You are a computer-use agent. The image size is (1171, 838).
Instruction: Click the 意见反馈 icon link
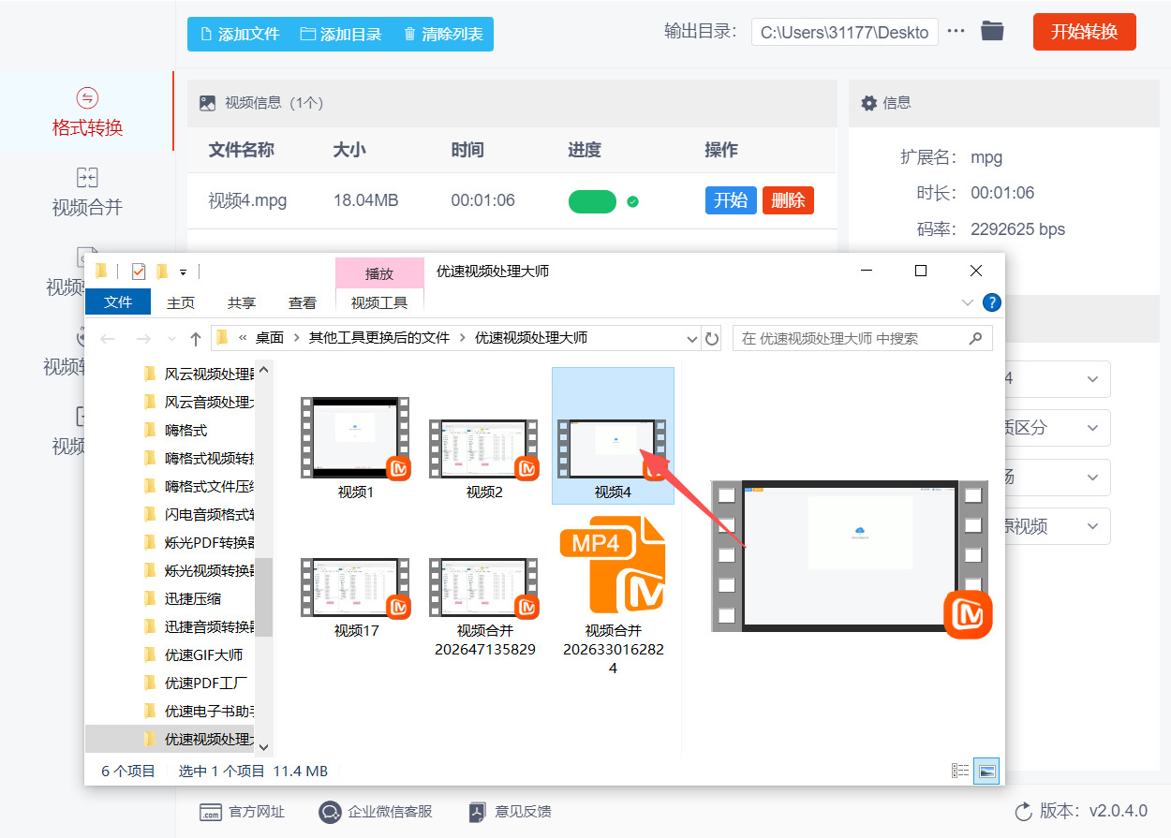click(x=477, y=812)
